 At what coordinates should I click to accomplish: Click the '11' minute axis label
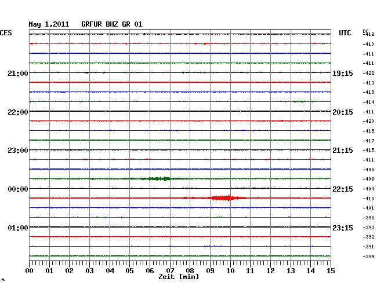(x=250, y=271)
